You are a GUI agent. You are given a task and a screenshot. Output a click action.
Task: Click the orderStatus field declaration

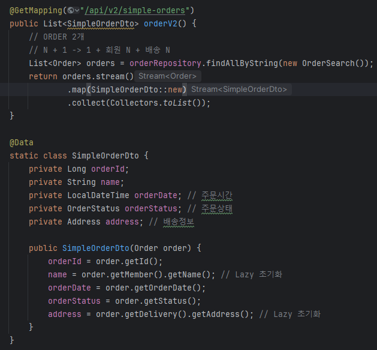tap(151, 208)
